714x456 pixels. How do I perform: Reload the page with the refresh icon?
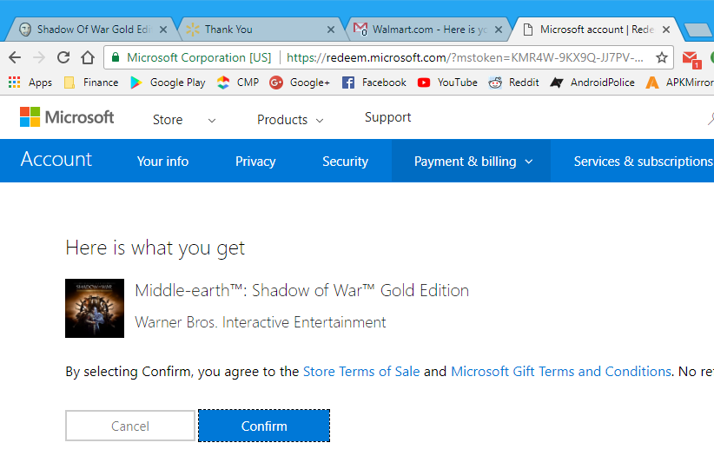63,57
